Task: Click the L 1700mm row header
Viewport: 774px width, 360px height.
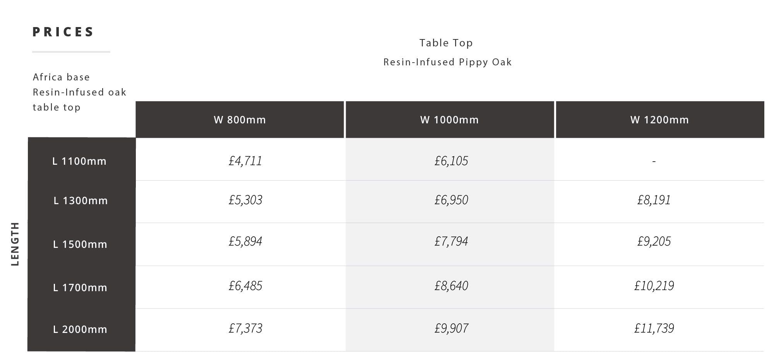Action: pyautogui.click(x=80, y=288)
